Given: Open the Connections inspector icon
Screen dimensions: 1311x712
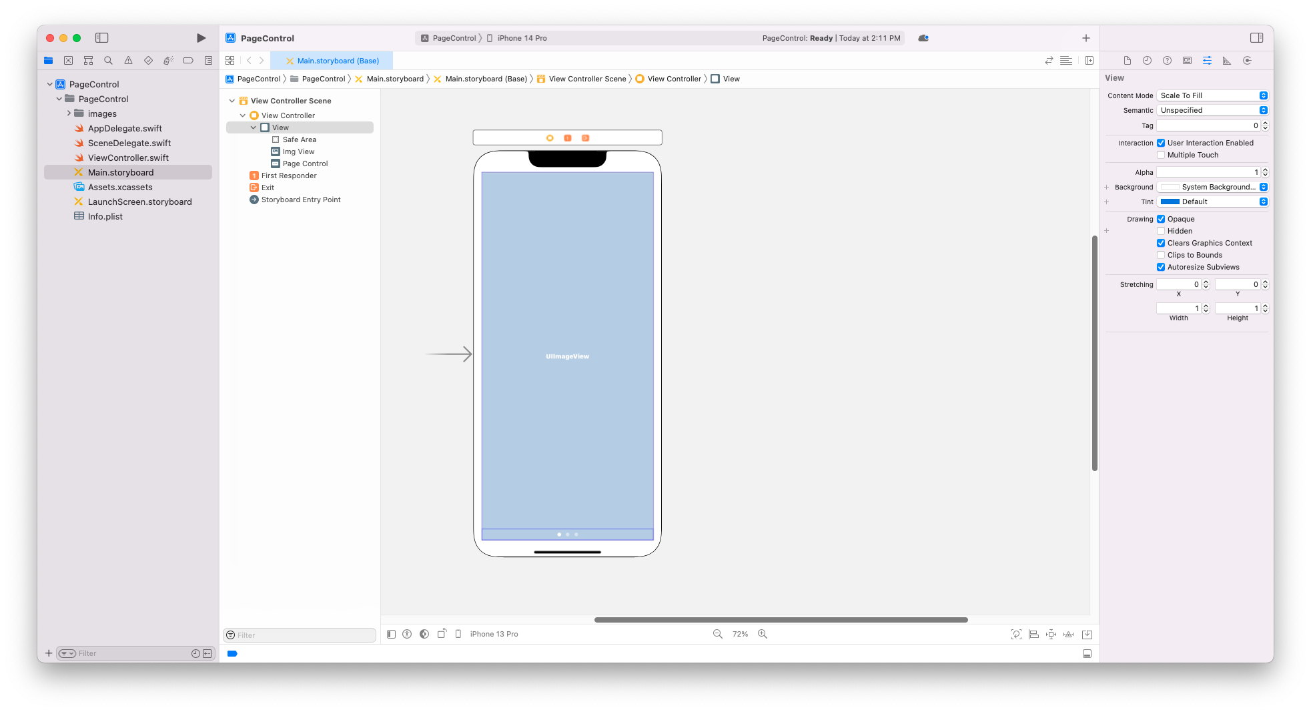Looking at the screenshot, I should click(x=1246, y=61).
